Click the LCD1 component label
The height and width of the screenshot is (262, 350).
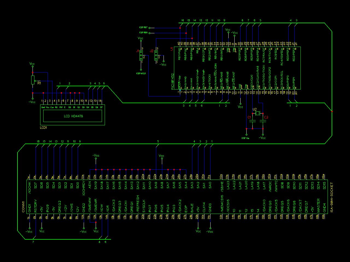[x=43, y=128]
